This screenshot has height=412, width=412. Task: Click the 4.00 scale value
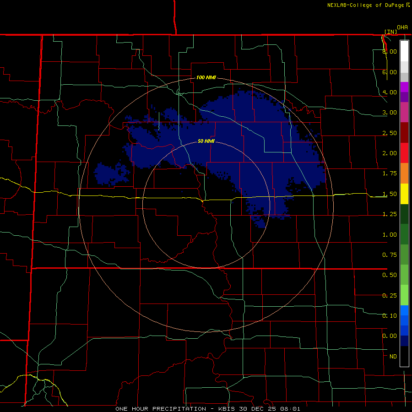[x=390, y=92]
